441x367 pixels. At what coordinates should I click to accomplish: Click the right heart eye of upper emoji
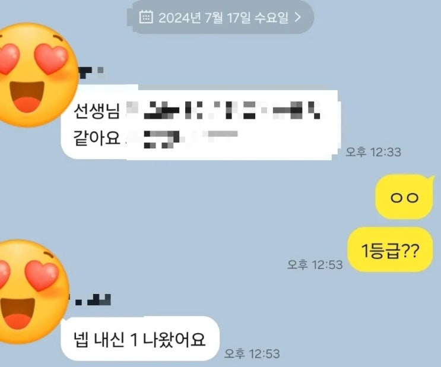point(51,59)
